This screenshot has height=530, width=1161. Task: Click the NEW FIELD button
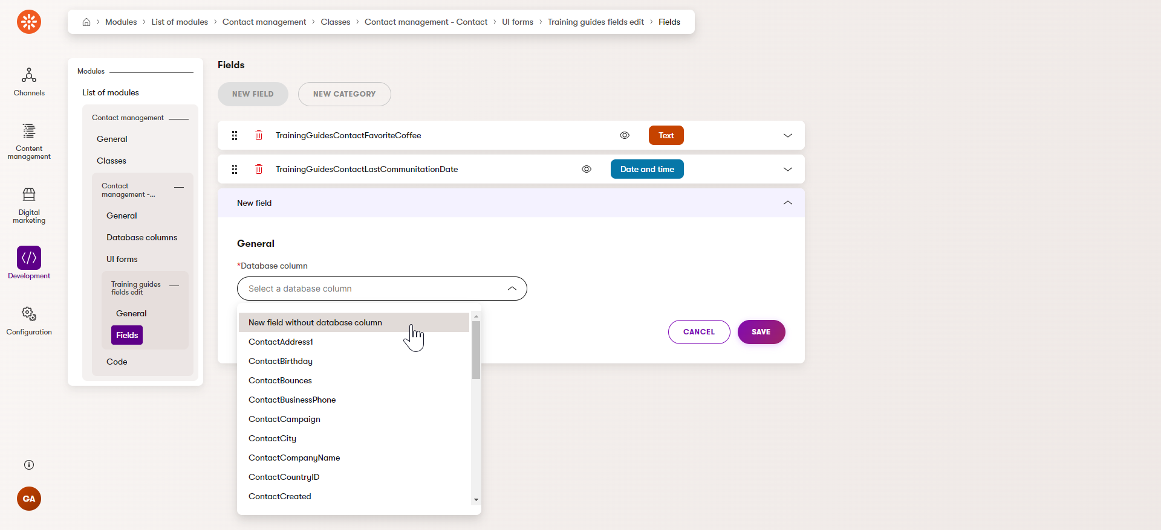coord(253,94)
